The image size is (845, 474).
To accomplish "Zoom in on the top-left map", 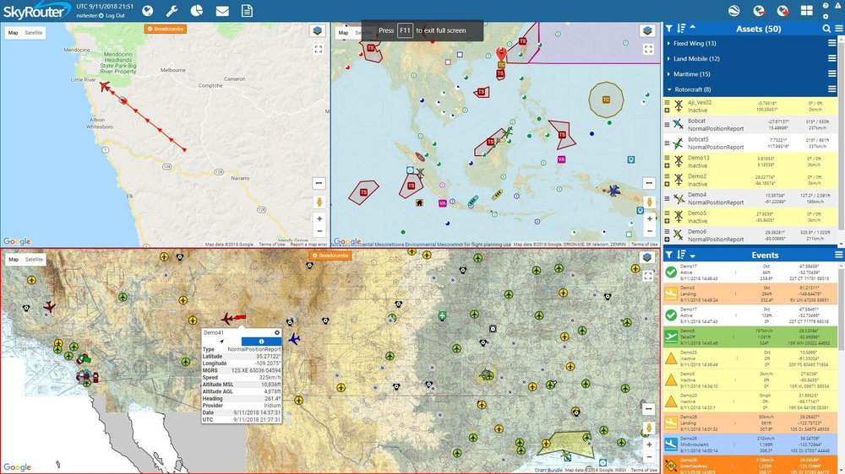I will tap(319, 219).
